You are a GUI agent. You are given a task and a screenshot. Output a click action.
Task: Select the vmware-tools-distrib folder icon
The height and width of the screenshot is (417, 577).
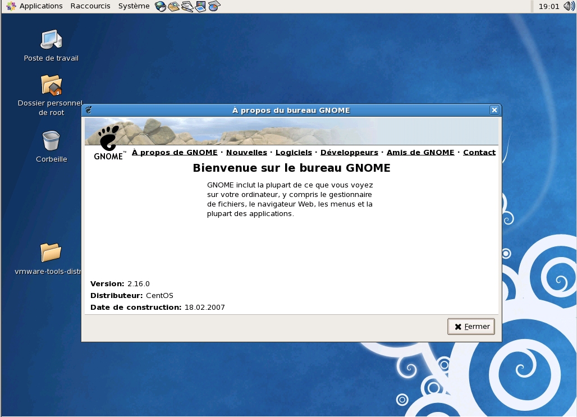(51, 253)
